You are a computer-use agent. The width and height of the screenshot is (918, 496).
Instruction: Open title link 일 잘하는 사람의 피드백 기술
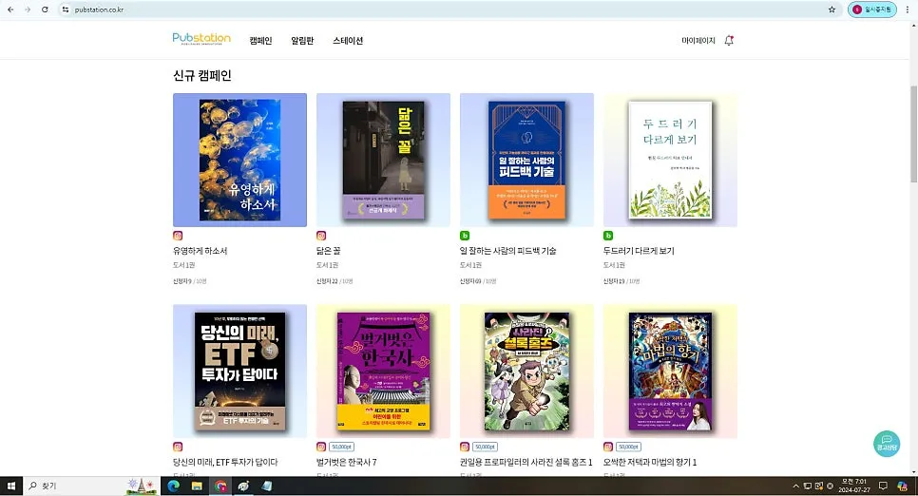pyautogui.click(x=507, y=251)
